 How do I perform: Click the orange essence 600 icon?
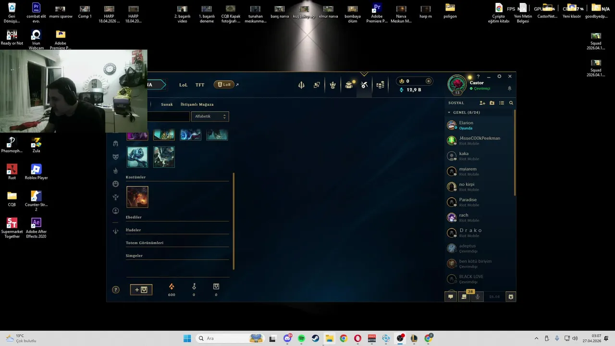(x=172, y=287)
